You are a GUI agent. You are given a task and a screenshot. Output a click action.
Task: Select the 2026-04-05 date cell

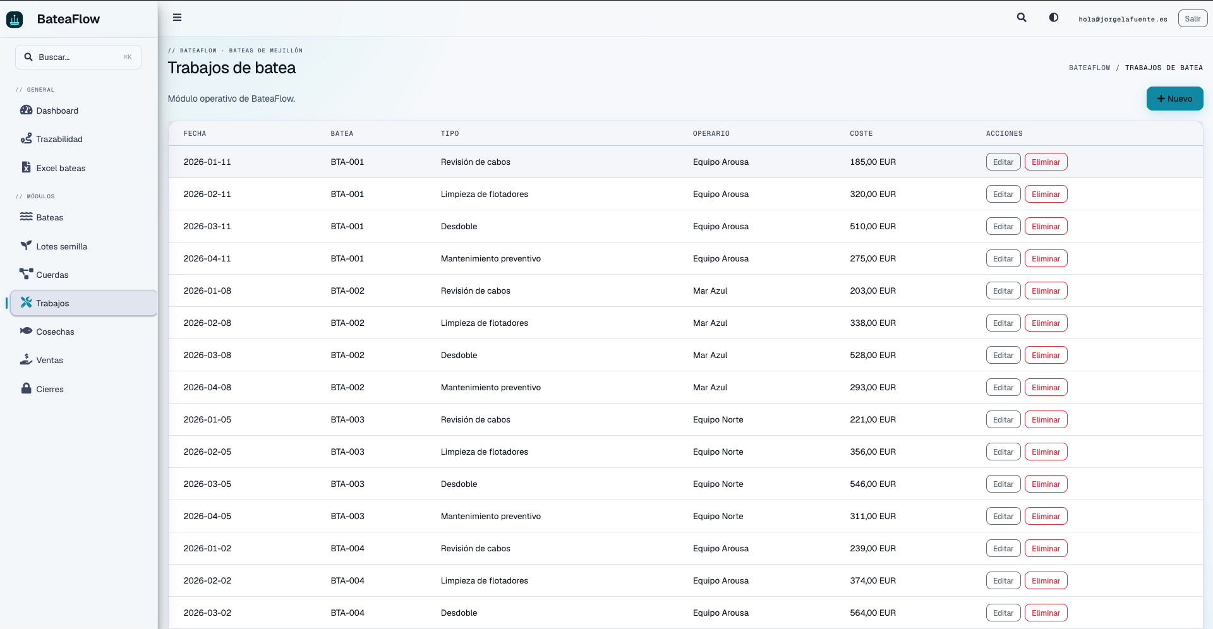pos(207,516)
